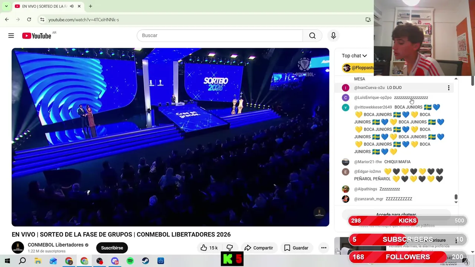View site information icon in address bar
This screenshot has width=475, height=267.
[42, 19]
